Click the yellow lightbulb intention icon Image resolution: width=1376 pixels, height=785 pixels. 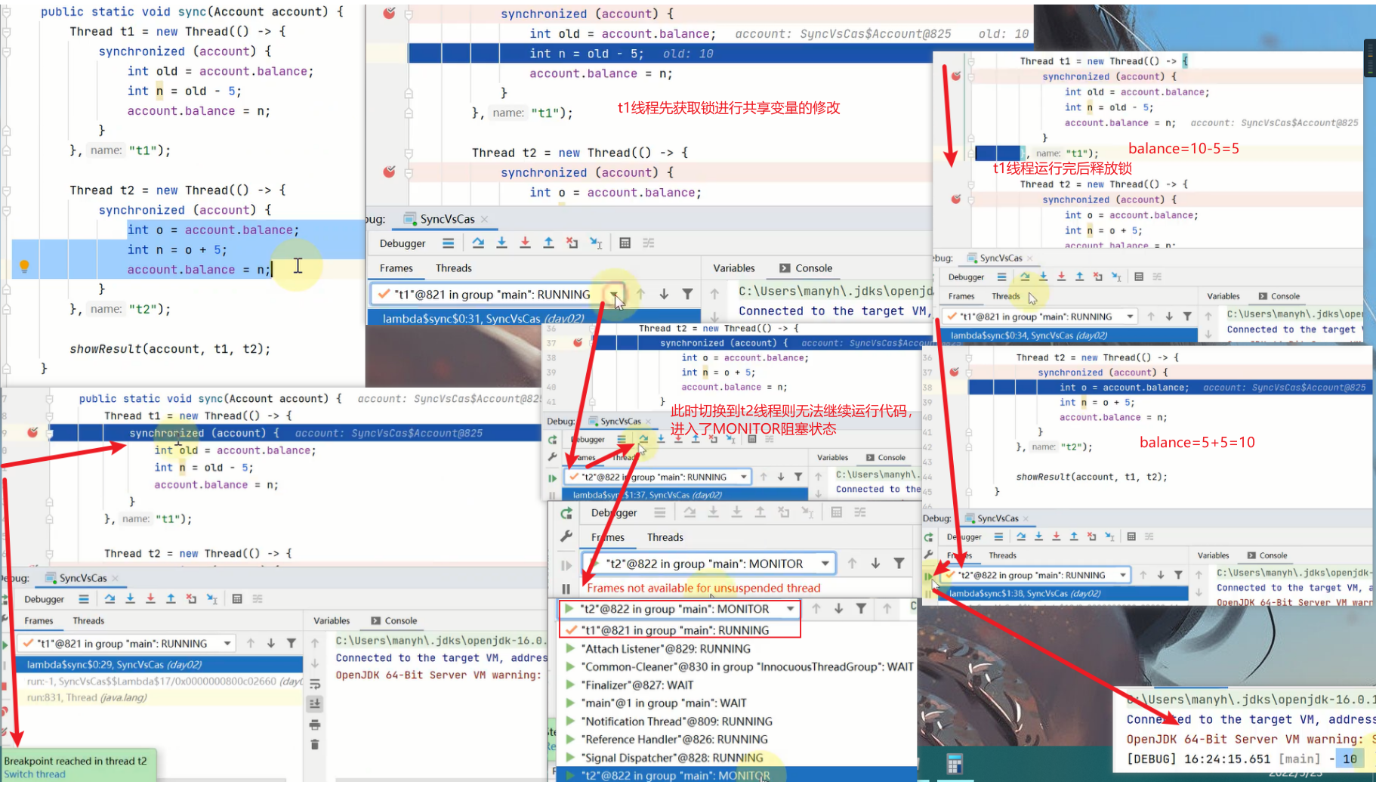[x=24, y=266]
